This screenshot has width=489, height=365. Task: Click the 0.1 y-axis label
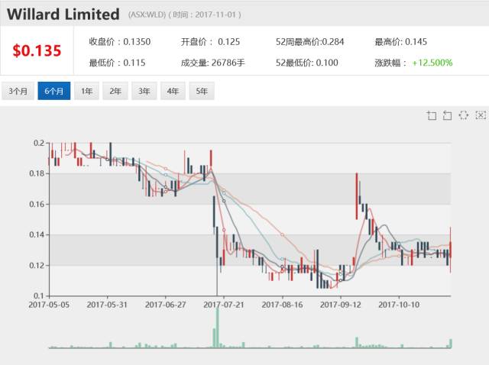tap(39, 296)
